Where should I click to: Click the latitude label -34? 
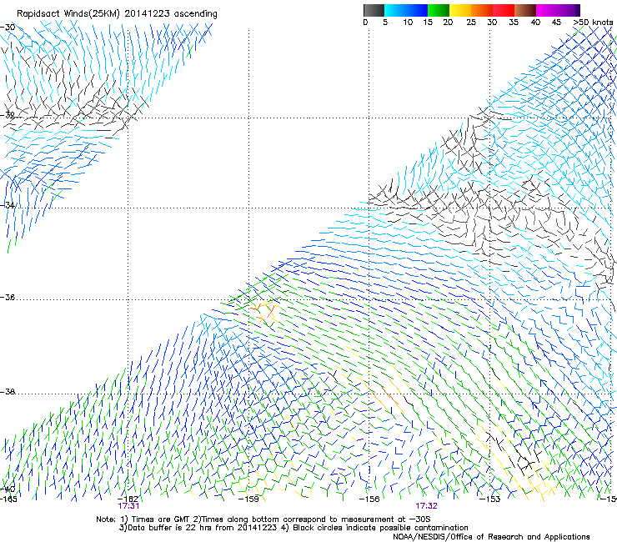click(x=8, y=205)
